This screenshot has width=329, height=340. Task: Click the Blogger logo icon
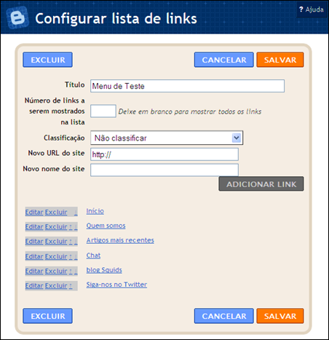click(17, 17)
